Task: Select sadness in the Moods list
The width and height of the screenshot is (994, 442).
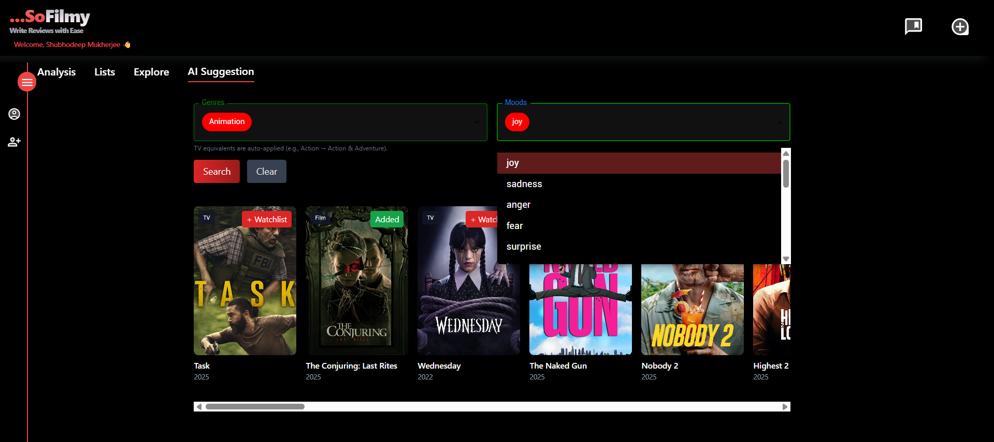Action: [639, 184]
